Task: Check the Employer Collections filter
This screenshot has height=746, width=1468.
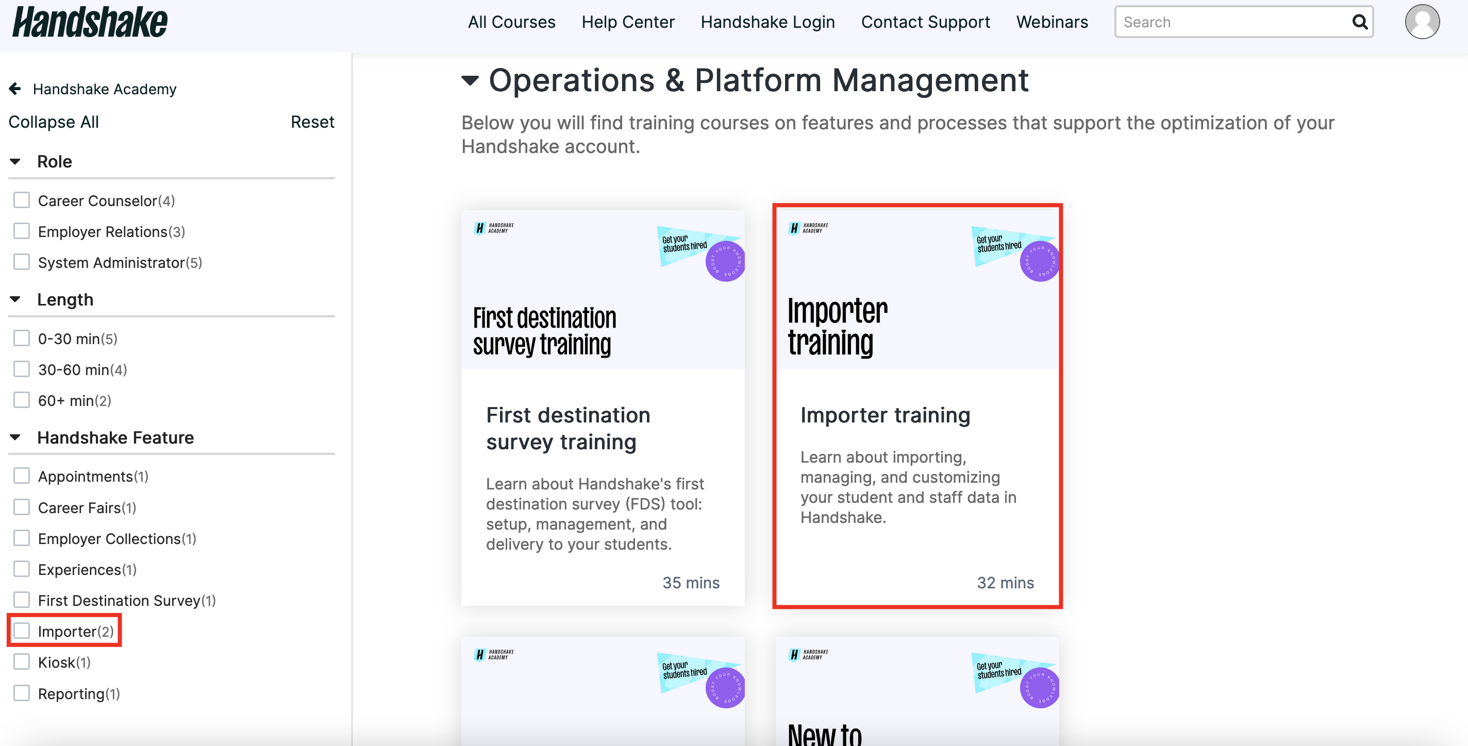Action: 22,538
